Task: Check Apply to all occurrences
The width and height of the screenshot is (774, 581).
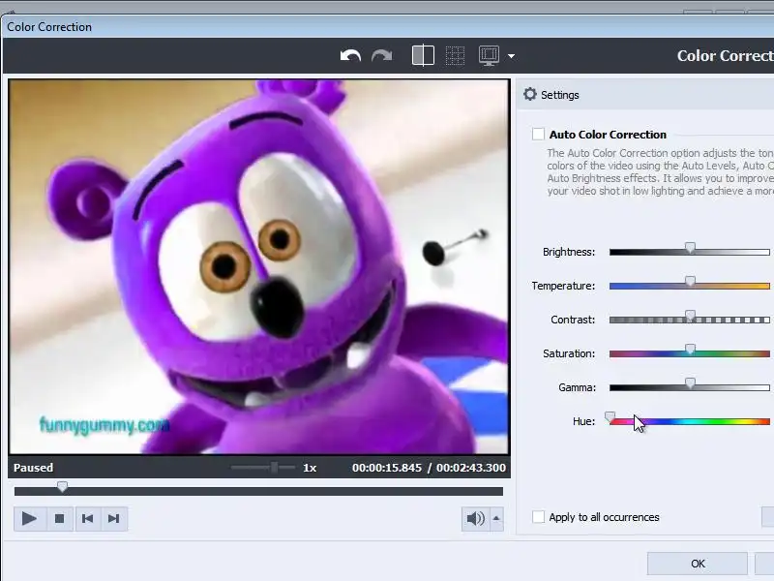Action: point(538,517)
